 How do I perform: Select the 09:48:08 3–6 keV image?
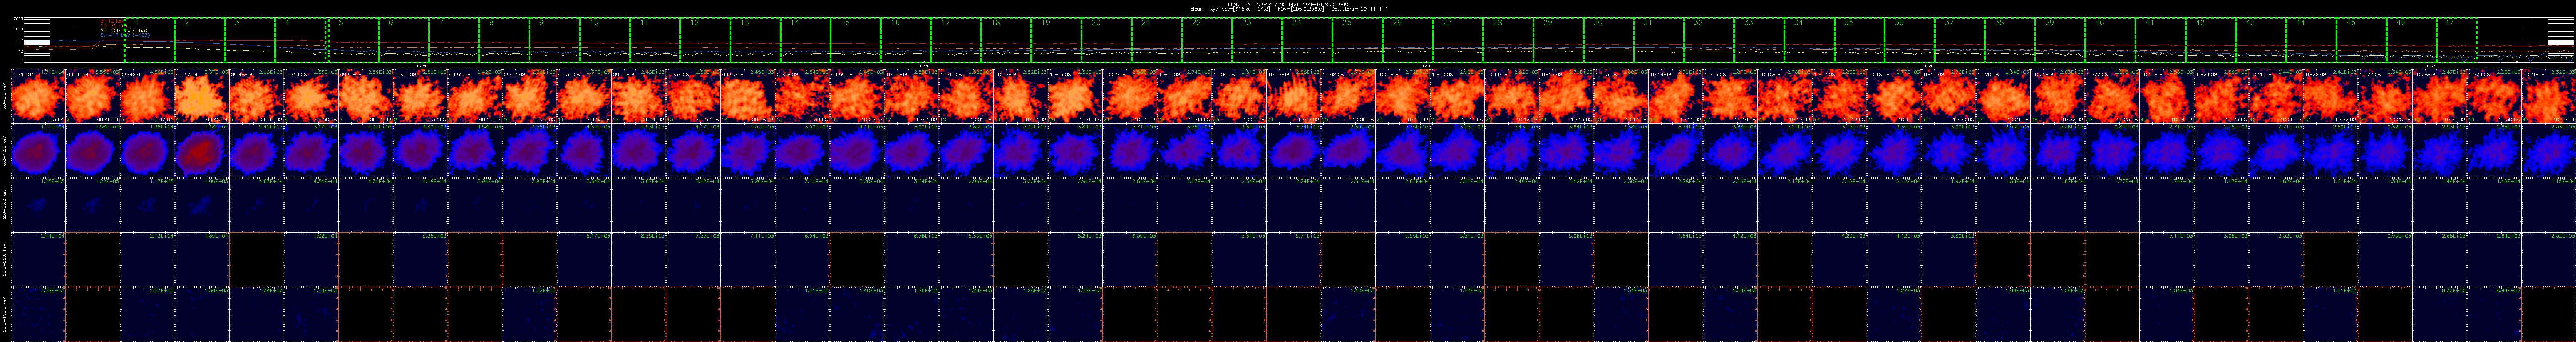click(x=257, y=96)
